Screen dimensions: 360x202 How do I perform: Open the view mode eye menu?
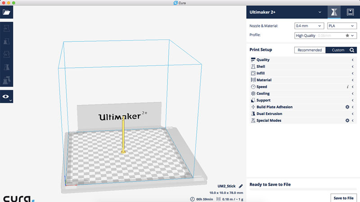click(6, 97)
